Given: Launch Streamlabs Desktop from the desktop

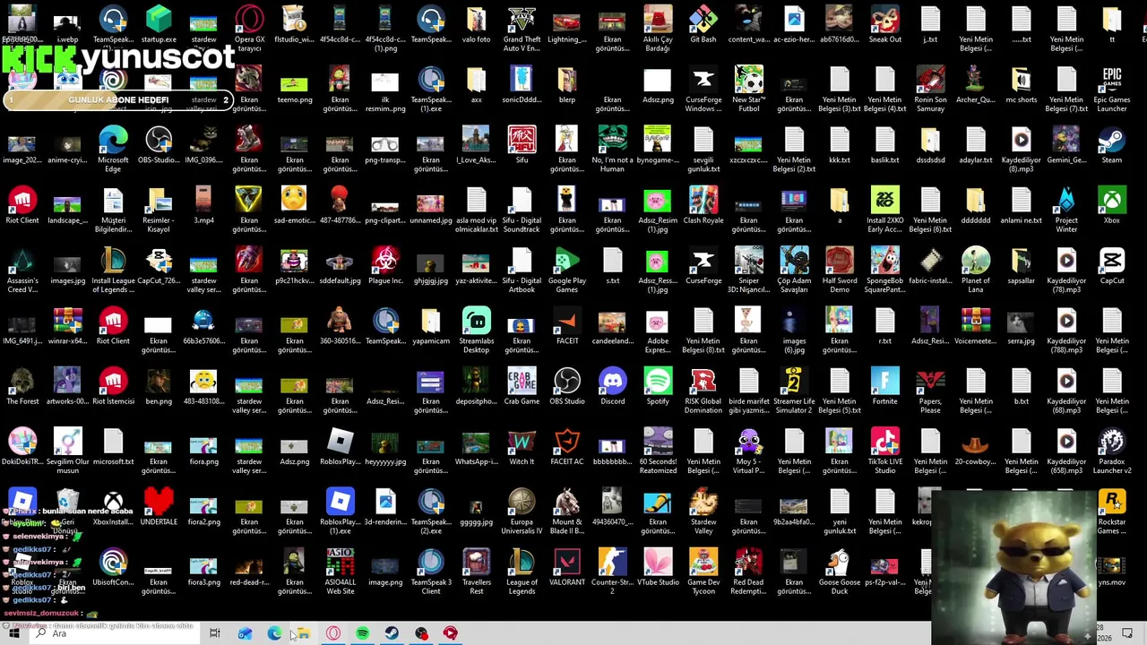Looking at the screenshot, I should (477, 330).
